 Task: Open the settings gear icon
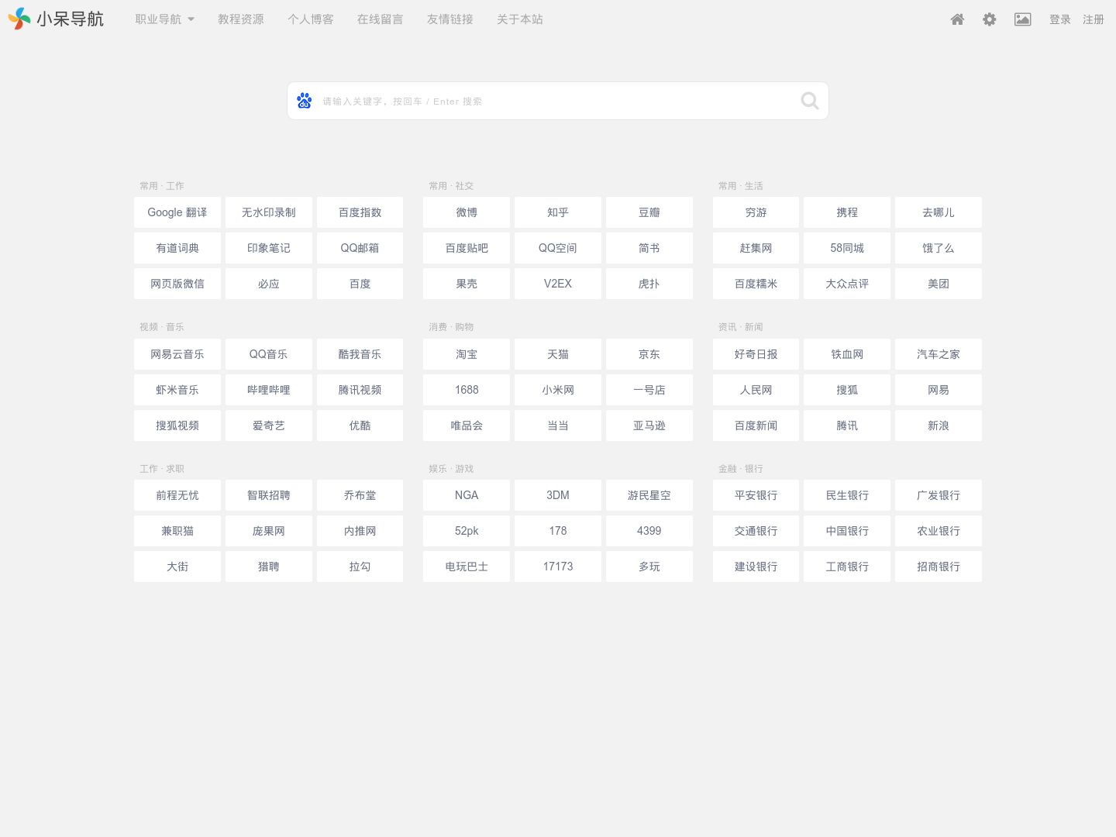tap(990, 19)
